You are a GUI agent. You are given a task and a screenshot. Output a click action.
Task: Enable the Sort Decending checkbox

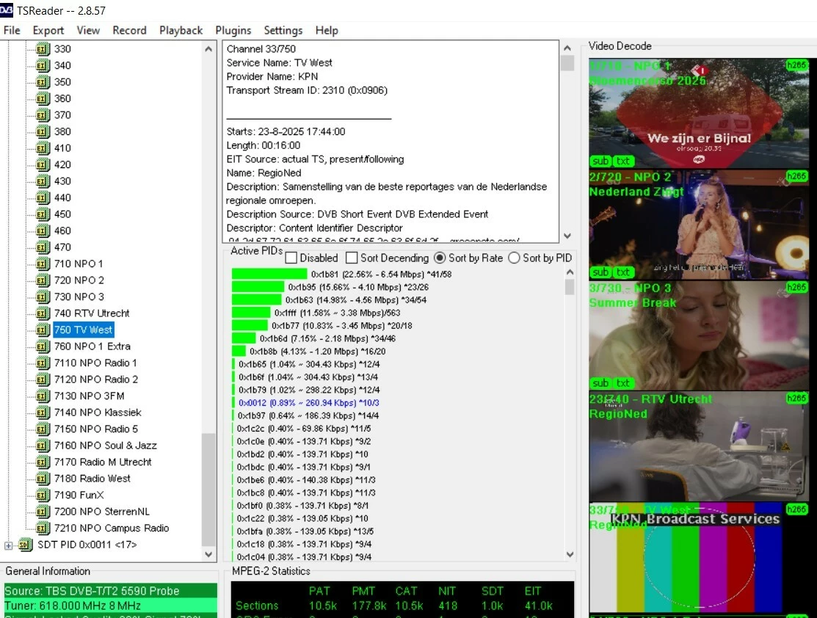pyautogui.click(x=352, y=258)
